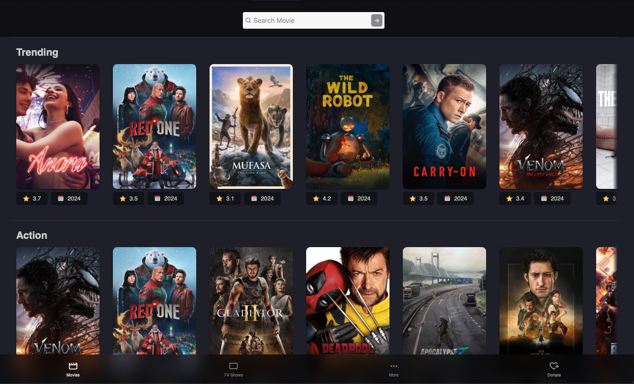Click the 2024 year badge under Anora

[69, 198]
